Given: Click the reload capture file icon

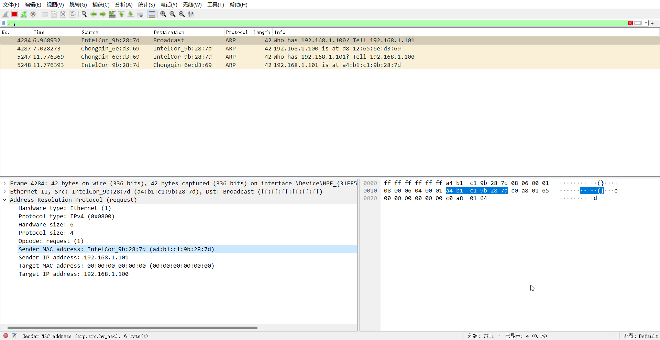Looking at the screenshot, I should 73,14.
